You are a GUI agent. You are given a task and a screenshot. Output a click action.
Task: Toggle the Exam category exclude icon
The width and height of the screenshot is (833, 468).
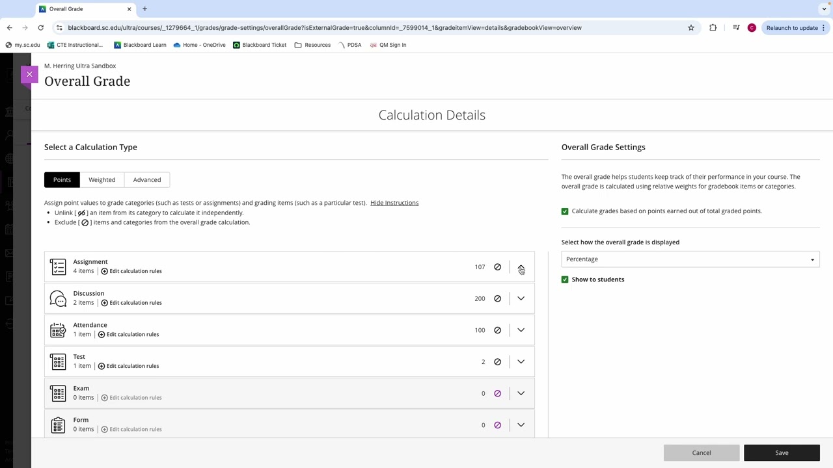(497, 393)
